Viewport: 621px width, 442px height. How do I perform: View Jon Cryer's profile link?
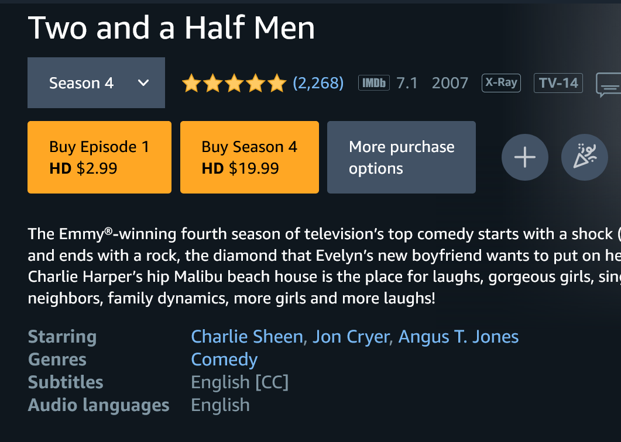(x=351, y=337)
